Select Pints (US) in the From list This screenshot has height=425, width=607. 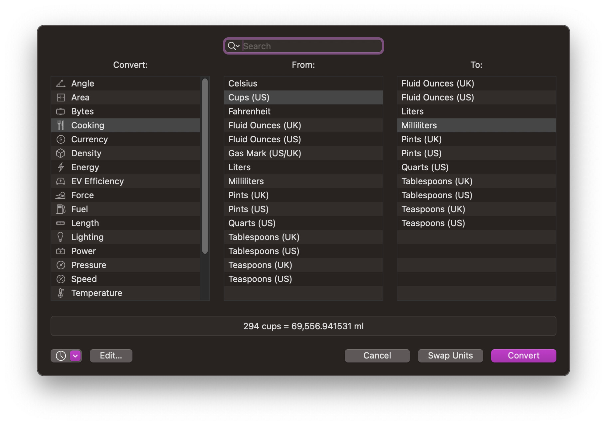pos(303,209)
